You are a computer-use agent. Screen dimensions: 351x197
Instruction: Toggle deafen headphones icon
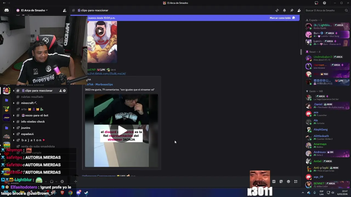pyautogui.click(x=52, y=181)
